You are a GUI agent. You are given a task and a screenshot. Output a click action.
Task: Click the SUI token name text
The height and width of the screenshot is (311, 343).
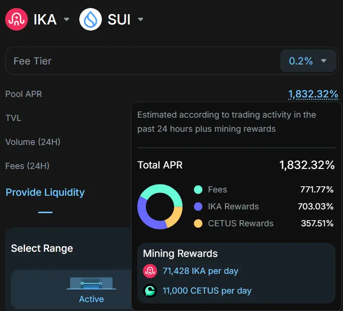pyautogui.click(x=119, y=19)
